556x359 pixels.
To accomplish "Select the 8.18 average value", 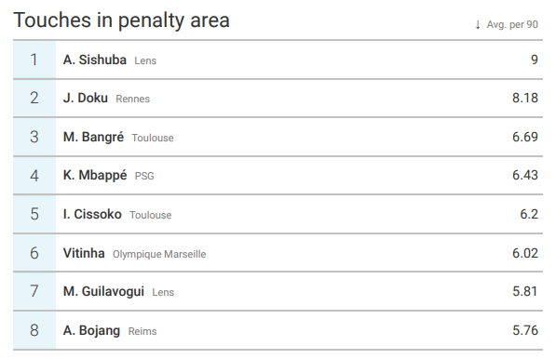I will click(x=525, y=98).
